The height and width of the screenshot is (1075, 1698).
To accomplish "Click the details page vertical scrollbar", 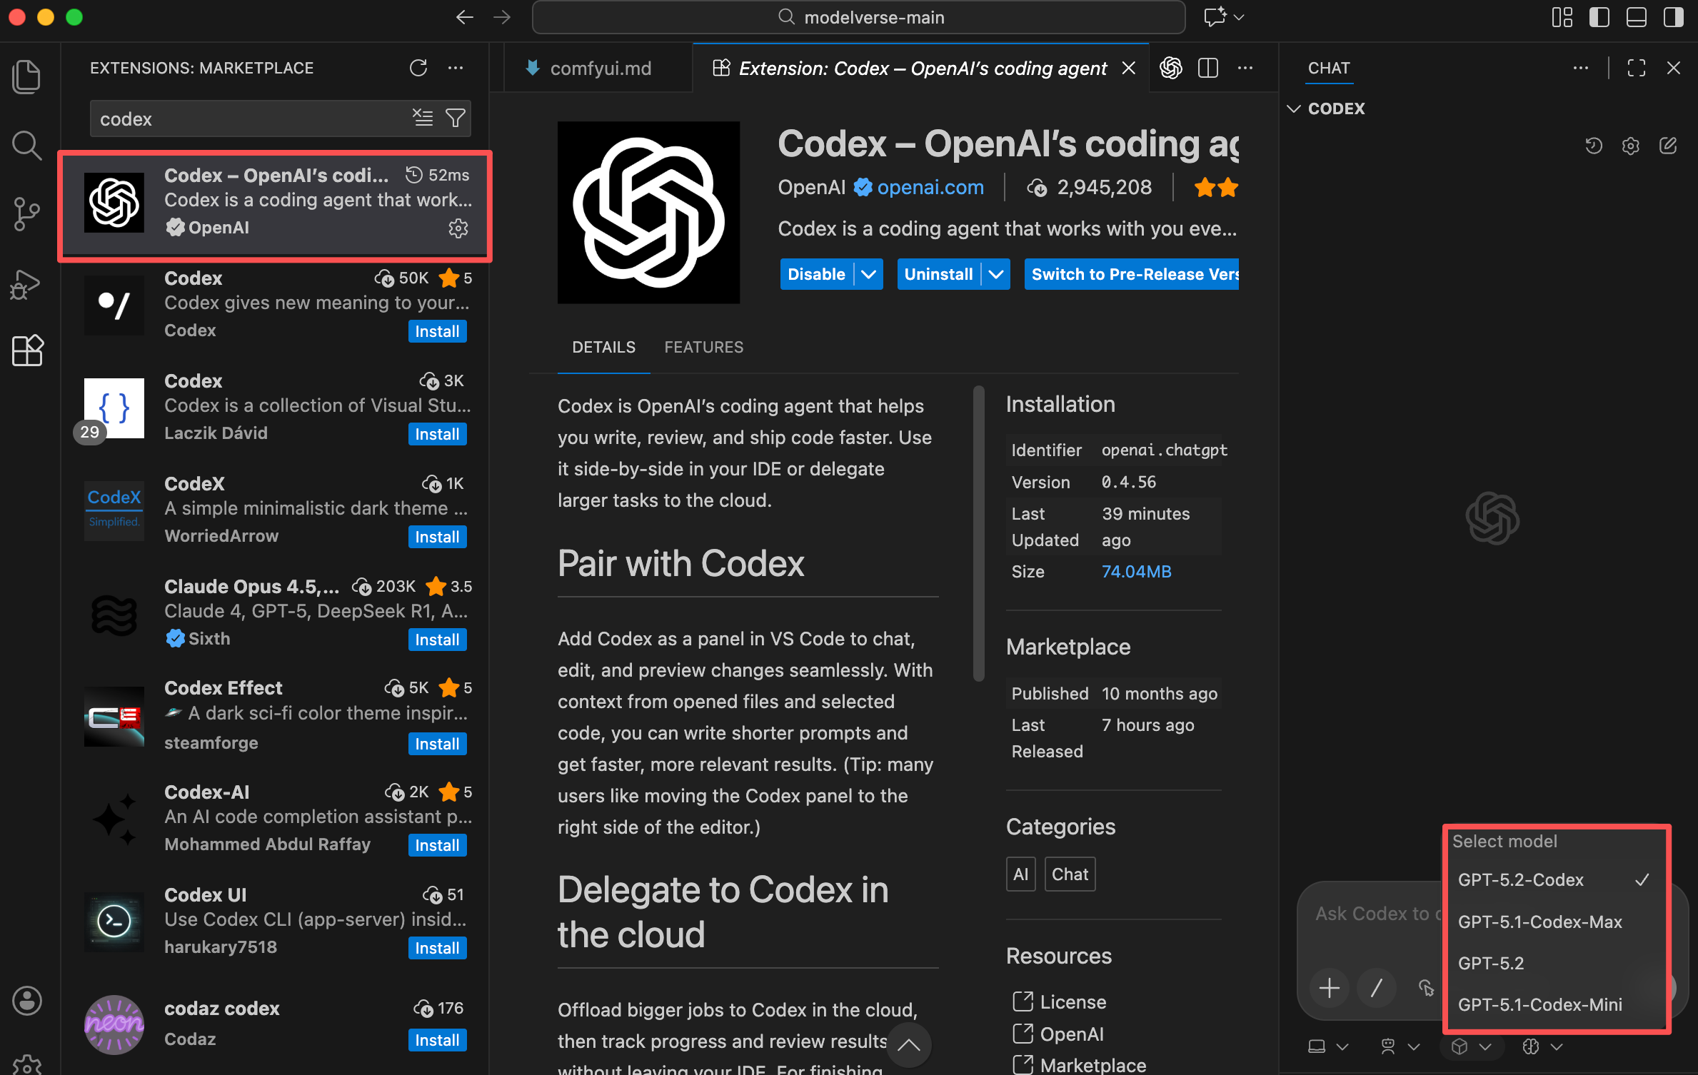I will (979, 533).
